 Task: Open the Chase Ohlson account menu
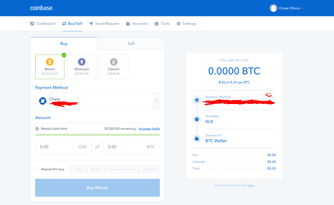[x=291, y=8]
